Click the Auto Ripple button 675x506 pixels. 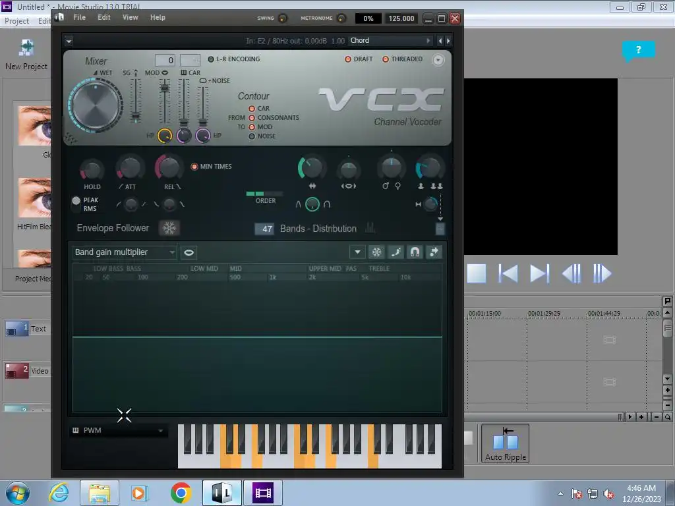[x=506, y=443]
